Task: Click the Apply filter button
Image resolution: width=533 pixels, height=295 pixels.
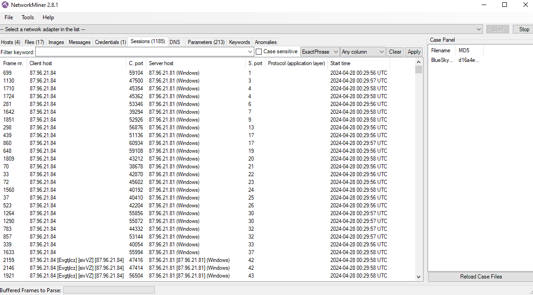Action: 414,52
